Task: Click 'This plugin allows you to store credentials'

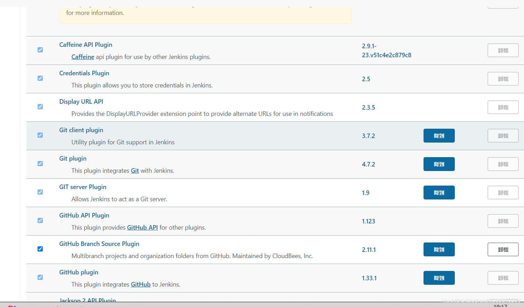Action: point(142,85)
